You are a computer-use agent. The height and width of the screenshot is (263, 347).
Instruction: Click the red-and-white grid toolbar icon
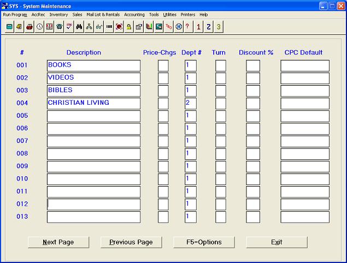[x=49, y=27]
